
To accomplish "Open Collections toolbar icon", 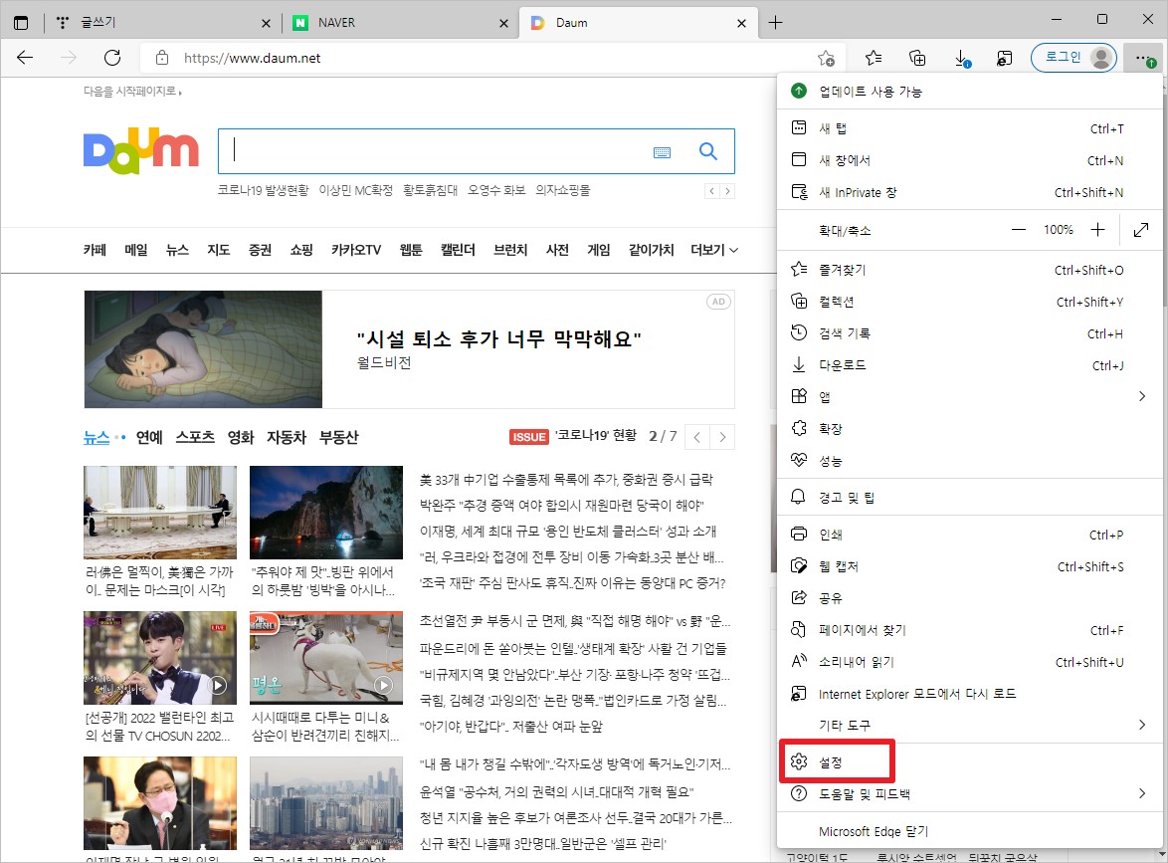I will tap(917, 58).
